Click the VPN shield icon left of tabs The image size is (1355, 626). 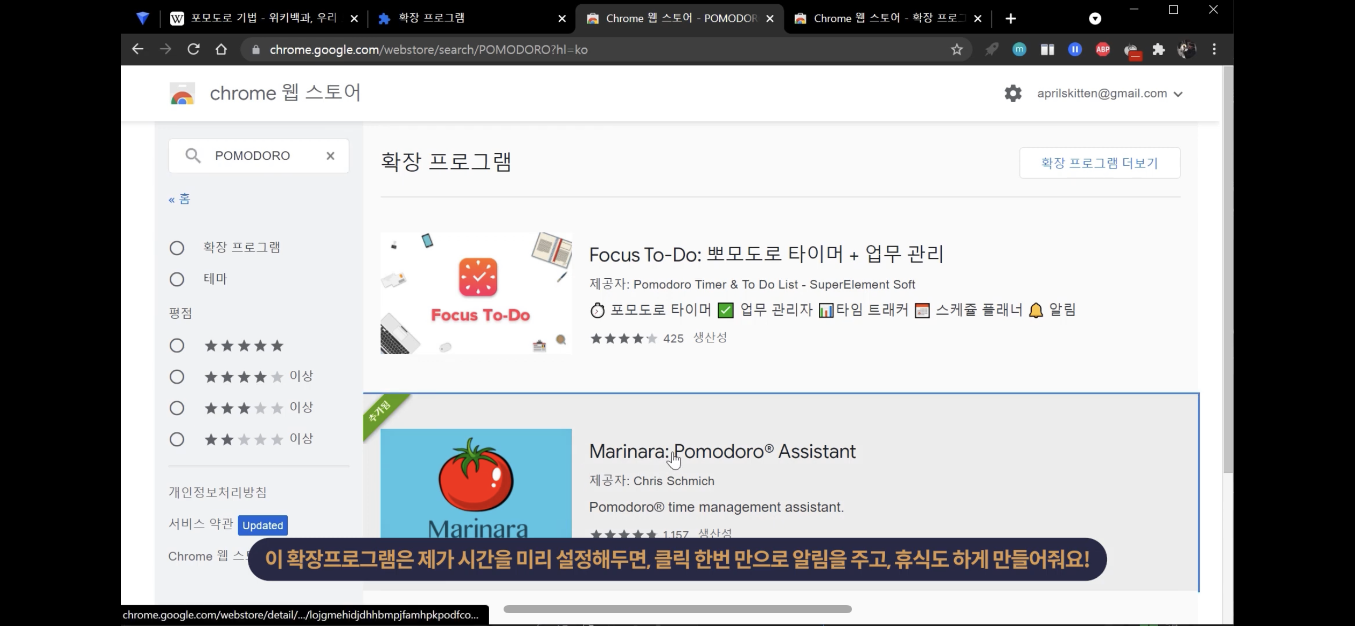coord(142,18)
